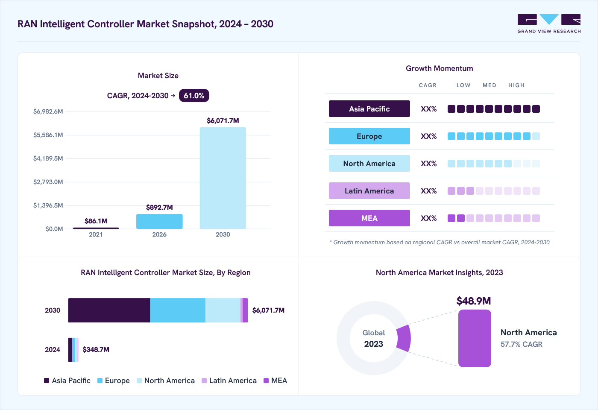The width and height of the screenshot is (598, 410).
Task: Click the 'HIGH' column header
Action: (516, 85)
